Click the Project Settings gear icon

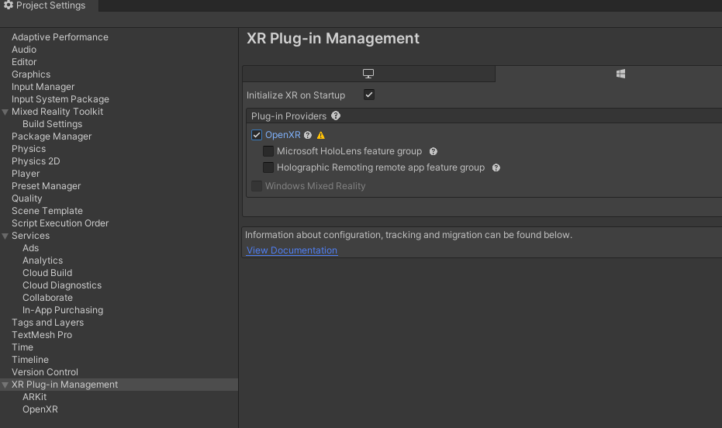pyautogui.click(x=9, y=5)
